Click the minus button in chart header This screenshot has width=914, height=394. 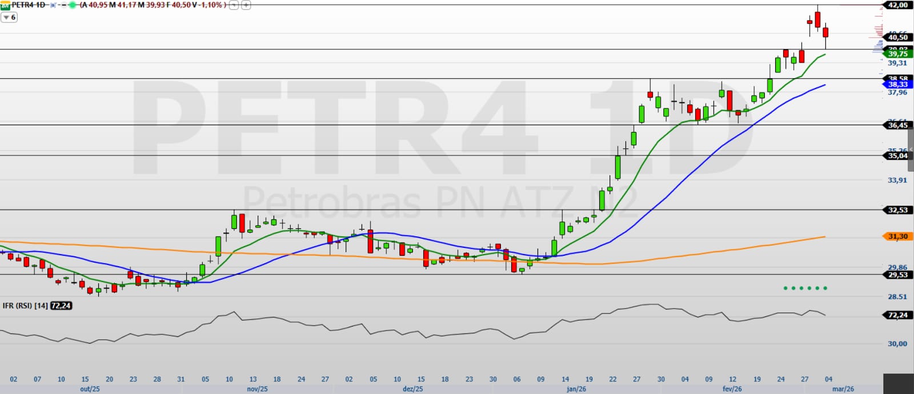(x=234, y=5)
